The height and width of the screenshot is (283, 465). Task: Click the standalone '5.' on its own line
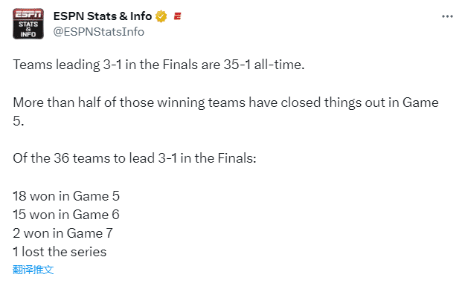coord(19,121)
